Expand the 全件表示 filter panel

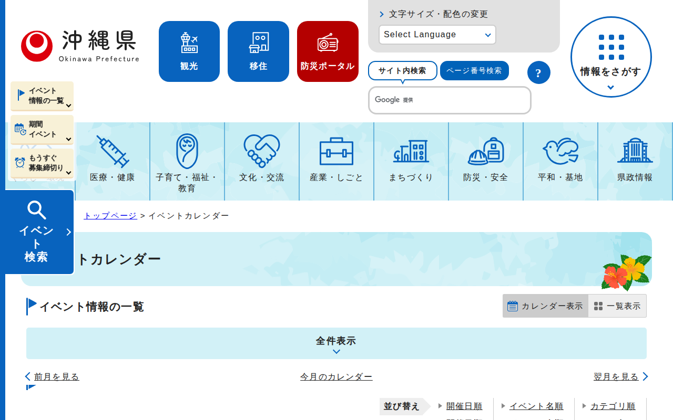336,343
